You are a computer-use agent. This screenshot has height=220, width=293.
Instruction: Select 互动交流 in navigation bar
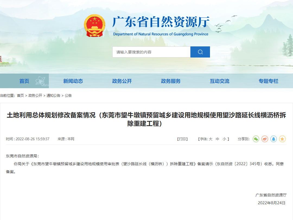point(219,81)
